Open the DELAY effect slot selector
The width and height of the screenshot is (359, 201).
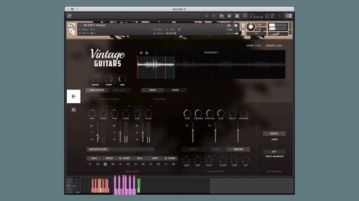pyautogui.click(x=109, y=158)
